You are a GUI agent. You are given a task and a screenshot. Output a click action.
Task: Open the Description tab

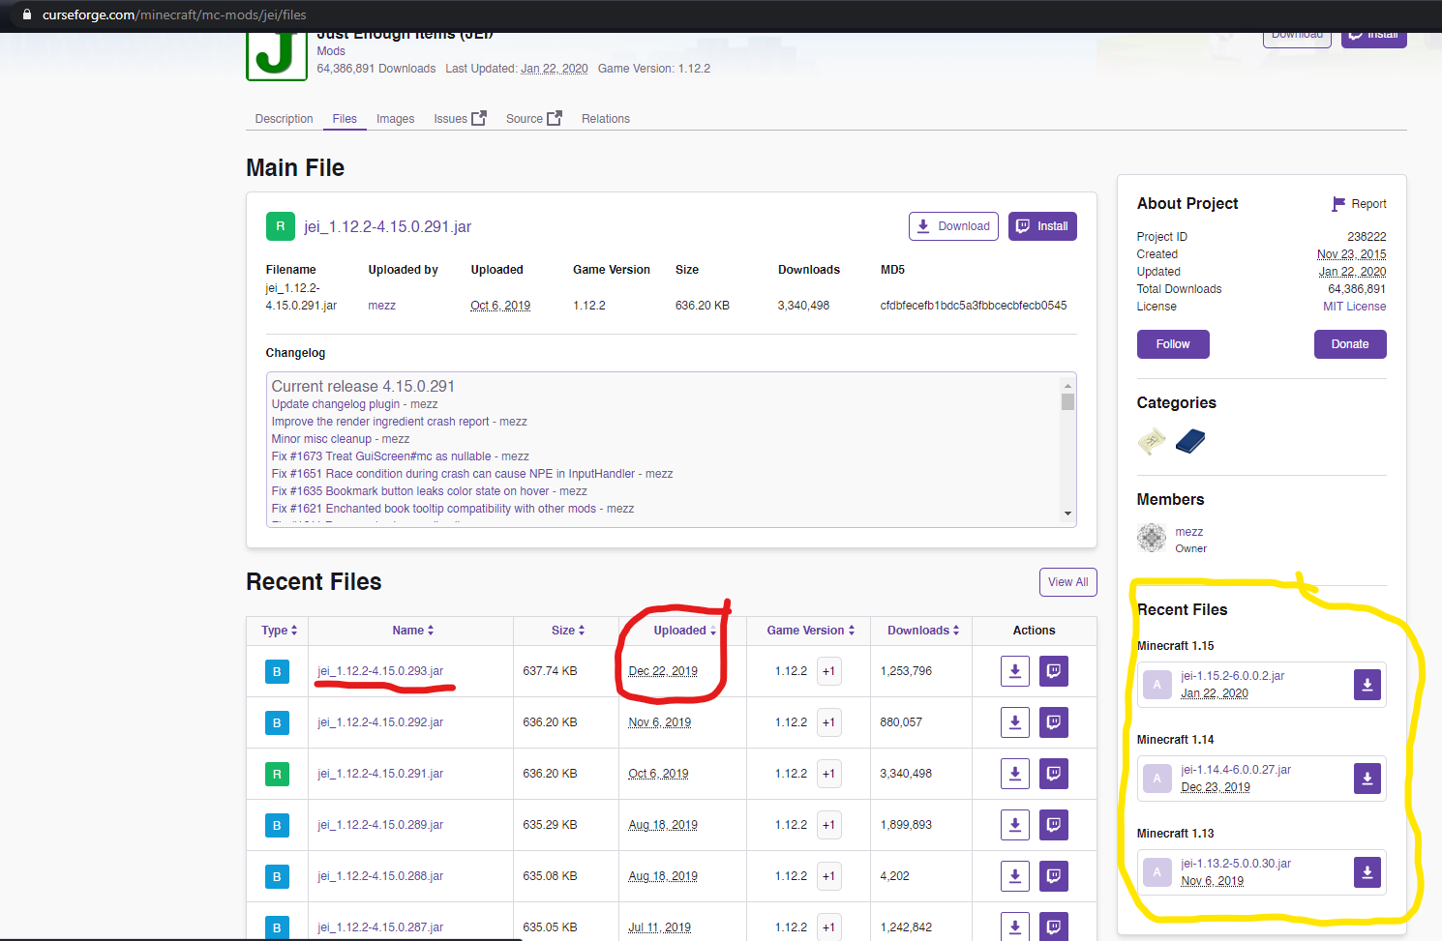coord(284,119)
